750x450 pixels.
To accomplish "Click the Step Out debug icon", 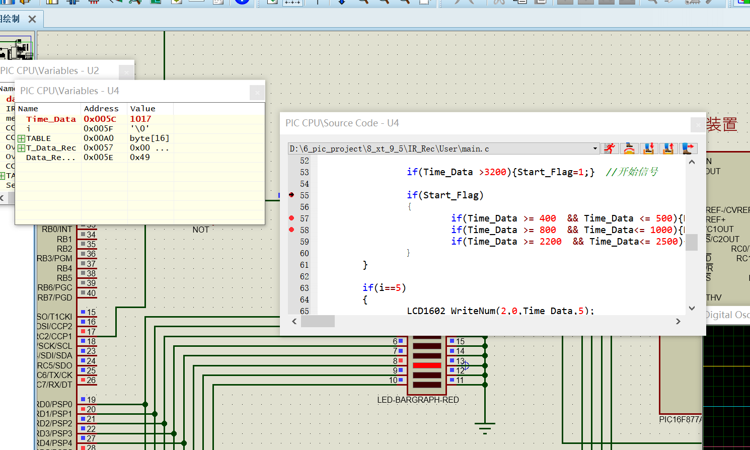I will tap(668, 148).
